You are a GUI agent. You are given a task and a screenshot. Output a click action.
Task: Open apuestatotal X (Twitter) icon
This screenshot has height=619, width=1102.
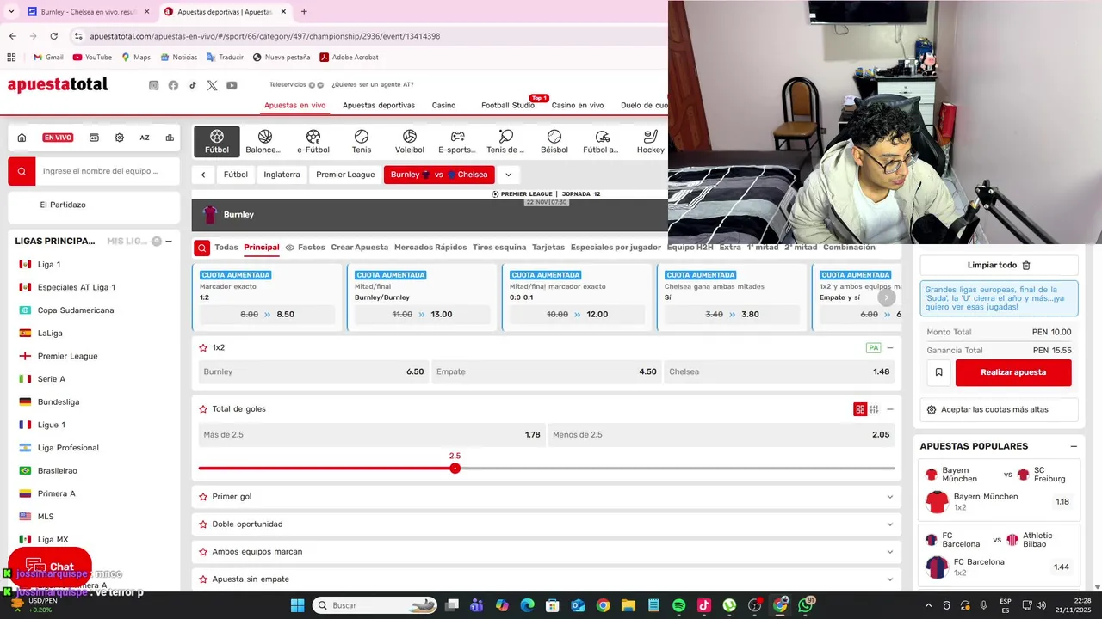[x=212, y=85]
